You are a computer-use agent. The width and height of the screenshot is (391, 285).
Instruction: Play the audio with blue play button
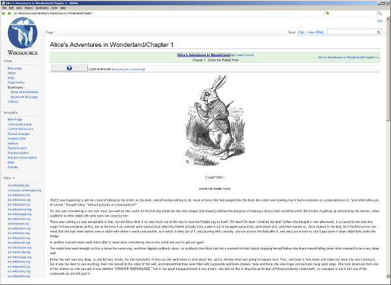68,68
